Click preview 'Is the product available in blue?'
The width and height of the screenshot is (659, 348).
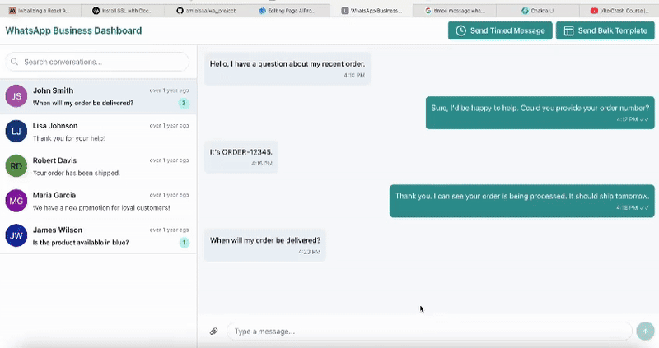click(81, 242)
